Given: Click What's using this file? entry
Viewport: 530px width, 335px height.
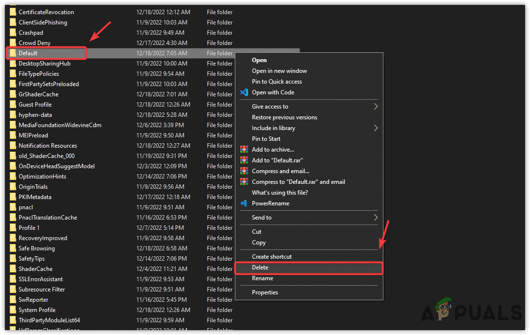Looking at the screenshot, I should pyautogui.click(x=280, y=193).
